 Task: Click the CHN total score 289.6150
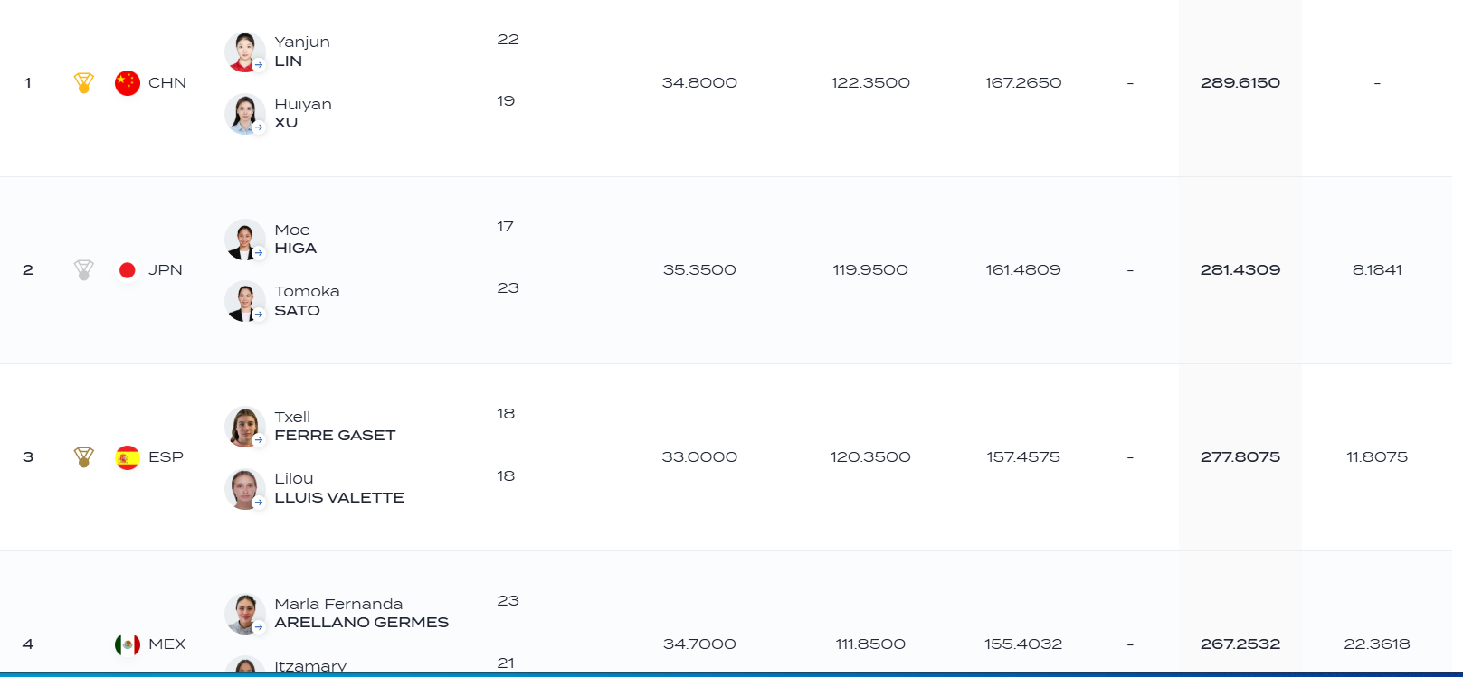pyautogui.click(x=1240, y=82)
